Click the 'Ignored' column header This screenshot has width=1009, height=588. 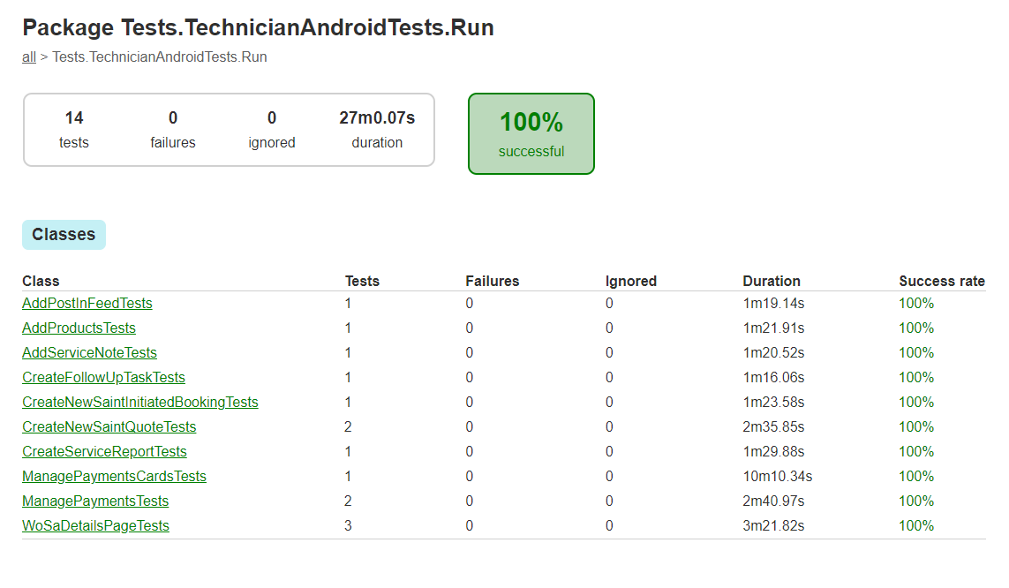coord(631,281)
